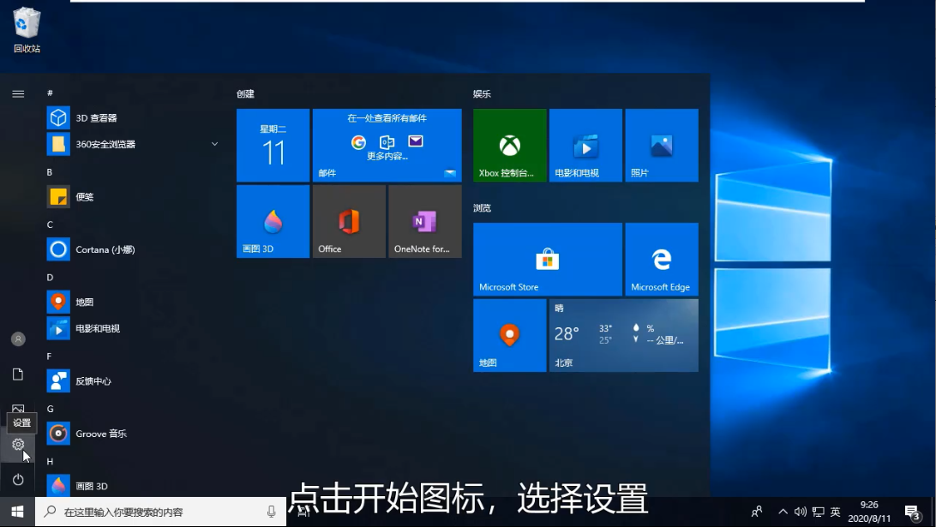
Task: Open the Office tile
Action: 349,221
